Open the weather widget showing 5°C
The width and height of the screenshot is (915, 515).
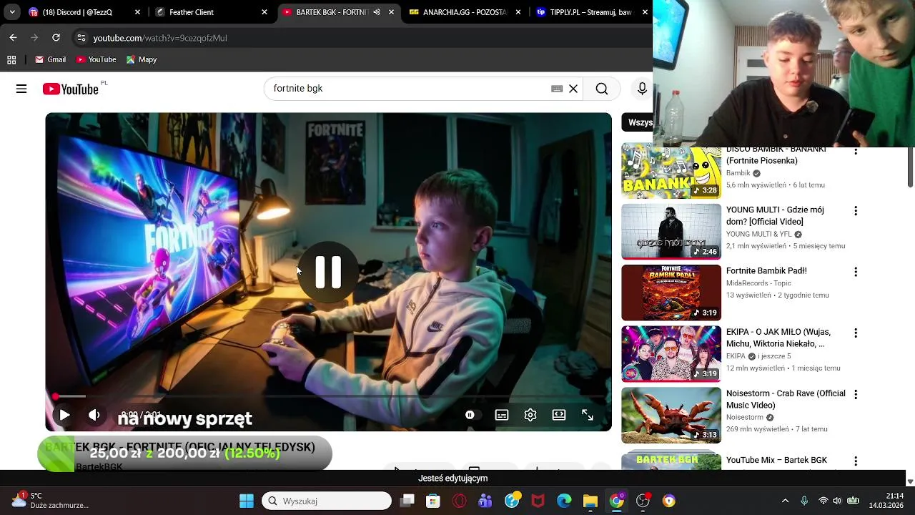click(x=50, y=500)
